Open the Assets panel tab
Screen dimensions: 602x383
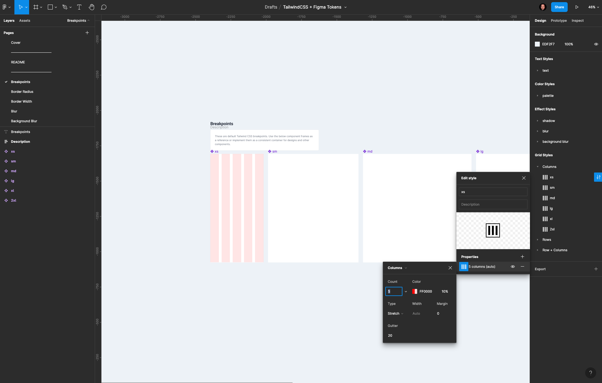point(25,21)
